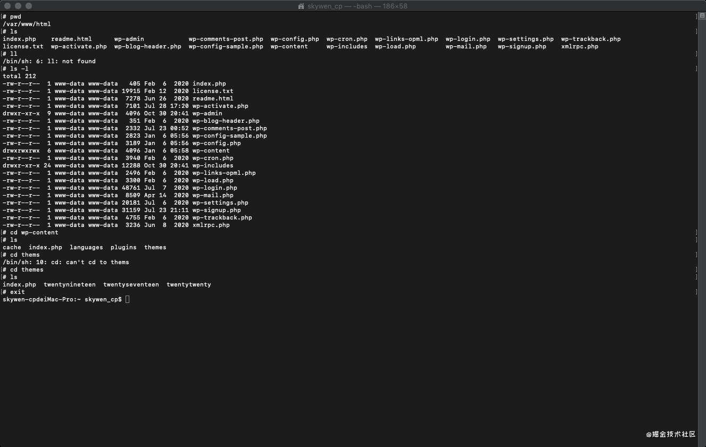Click the '# exit' command line
Image resolution: width=706 pixels, height=447 pixels.
click(x=14, y=292)
